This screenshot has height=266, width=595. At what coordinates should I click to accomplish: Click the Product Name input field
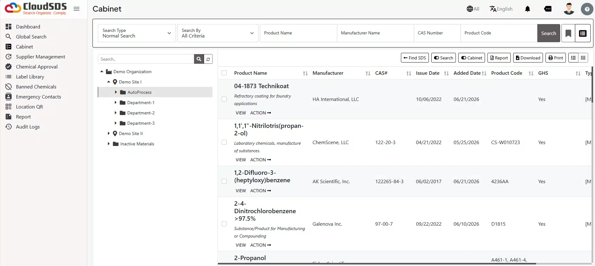[x=298, y=33]
